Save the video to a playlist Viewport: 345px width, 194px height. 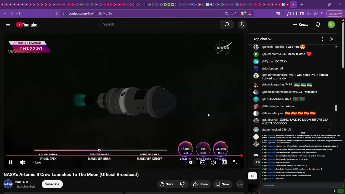(x=222, y=184)
